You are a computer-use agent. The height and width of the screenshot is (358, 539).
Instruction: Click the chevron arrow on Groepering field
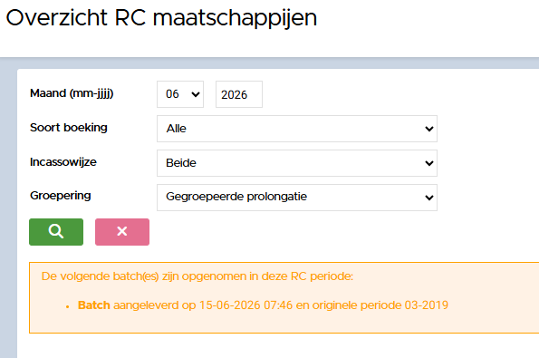(428, 198)
